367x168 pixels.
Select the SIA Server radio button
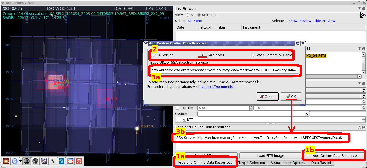click(x=152, y=55)
